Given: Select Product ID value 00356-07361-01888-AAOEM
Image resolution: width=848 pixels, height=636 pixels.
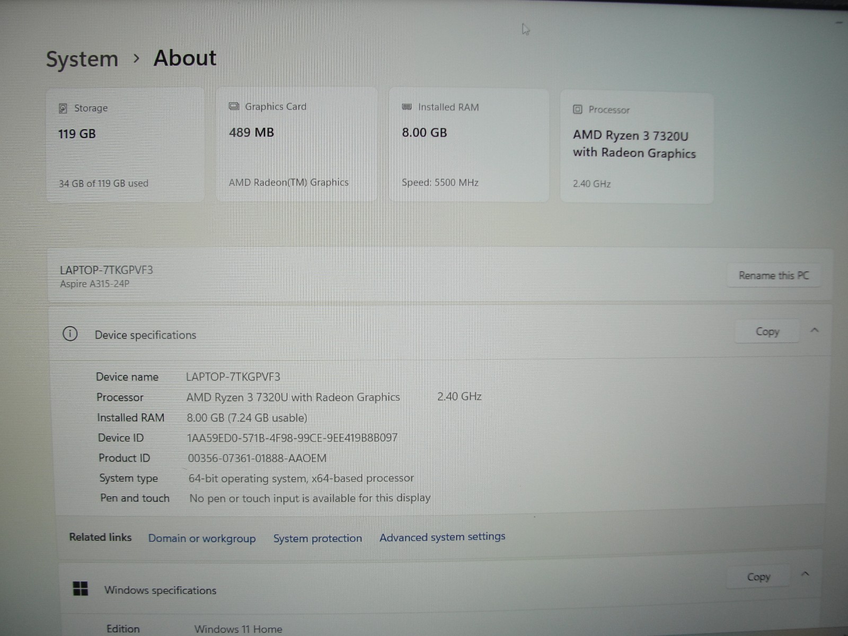Looking at the screenshot, I should tap(257, 458).
